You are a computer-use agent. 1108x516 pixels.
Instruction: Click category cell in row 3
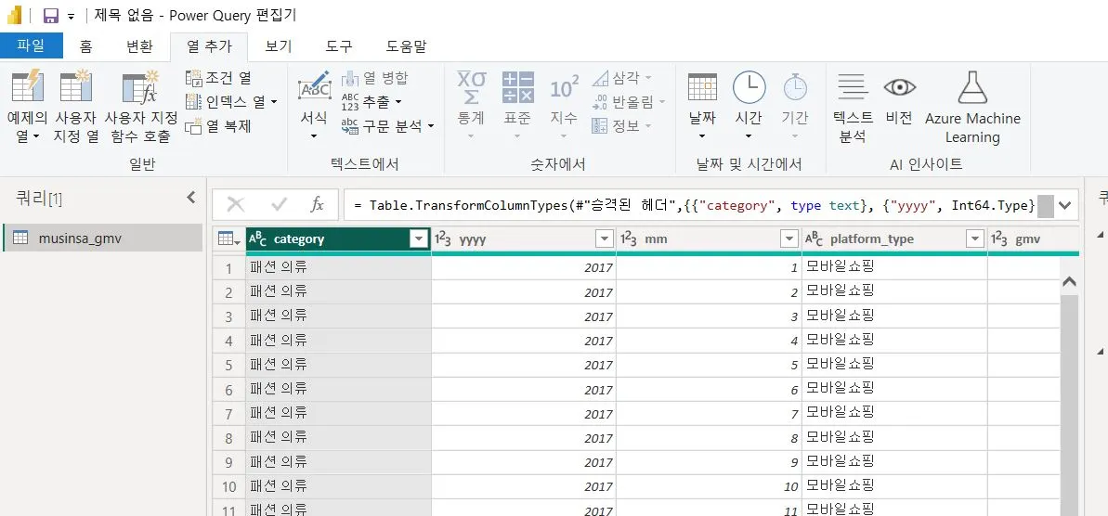(x=338, y=316)
